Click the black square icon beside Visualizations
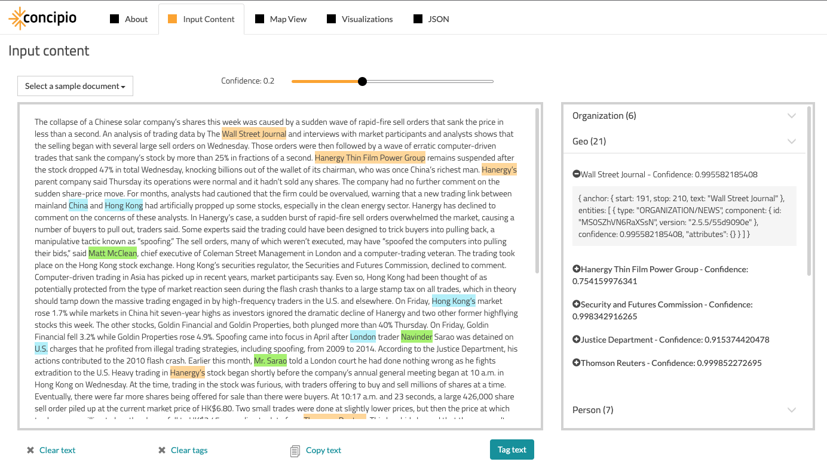Screen dimensions: 827x471 tap(331, 19)
